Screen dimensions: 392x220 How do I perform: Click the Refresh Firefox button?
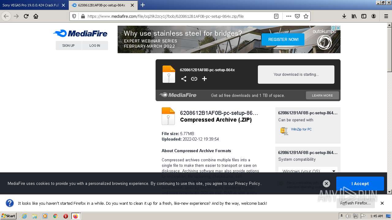tap(355, 203)
